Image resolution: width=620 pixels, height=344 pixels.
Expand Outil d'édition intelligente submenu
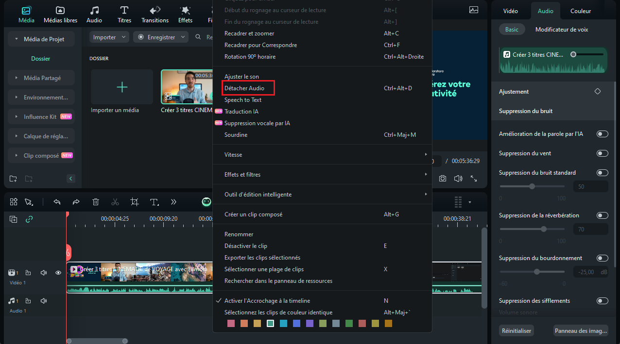(x=322, y=195)
